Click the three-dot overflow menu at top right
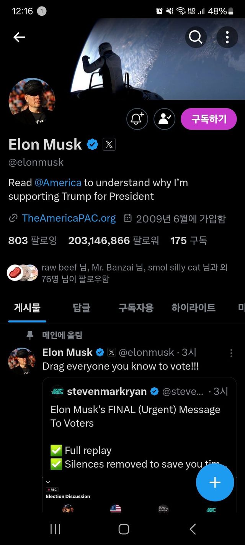 click(x=227, y=37)
